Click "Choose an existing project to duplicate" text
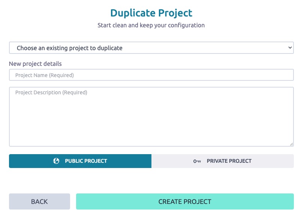This screenshot has width=304, height=220. [x=70, y=48]
